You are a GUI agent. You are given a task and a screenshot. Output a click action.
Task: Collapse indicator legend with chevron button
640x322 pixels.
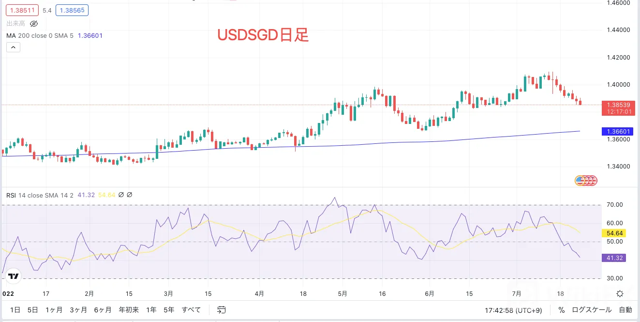[x=13, y=47]
